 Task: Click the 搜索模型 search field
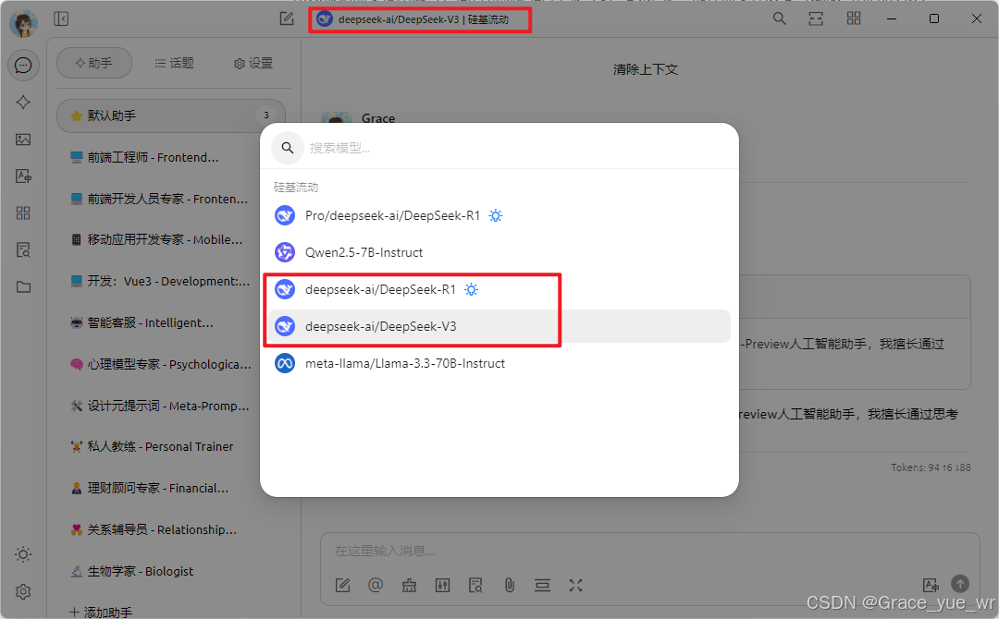[499, 148]
